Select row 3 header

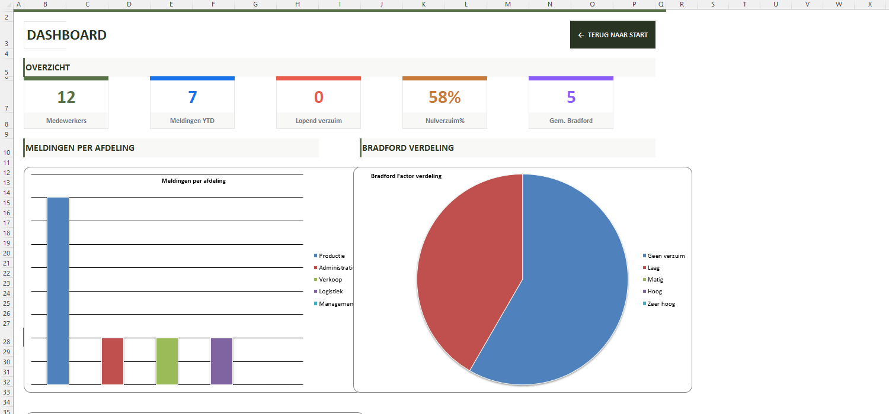6,35
